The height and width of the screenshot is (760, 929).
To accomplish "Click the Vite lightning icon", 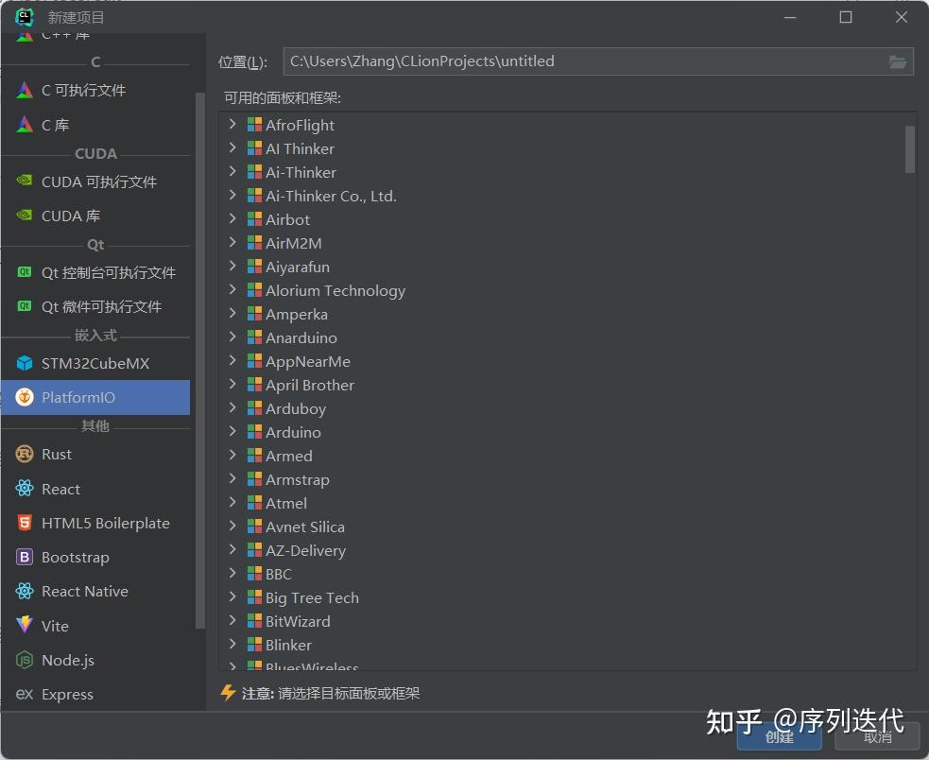I will (25, 626).
